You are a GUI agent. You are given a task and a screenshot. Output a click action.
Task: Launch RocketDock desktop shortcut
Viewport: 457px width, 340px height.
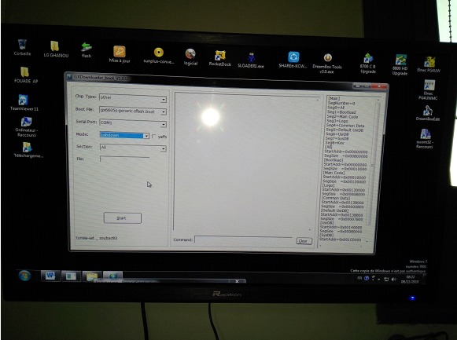[x=220, y=58]
